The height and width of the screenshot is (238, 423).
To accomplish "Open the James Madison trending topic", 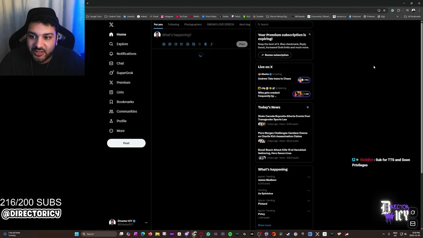I will point(267,180).
